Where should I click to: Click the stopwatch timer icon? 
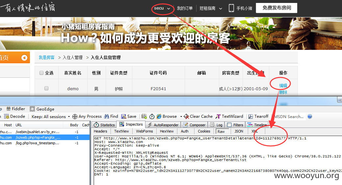(152, 116)
